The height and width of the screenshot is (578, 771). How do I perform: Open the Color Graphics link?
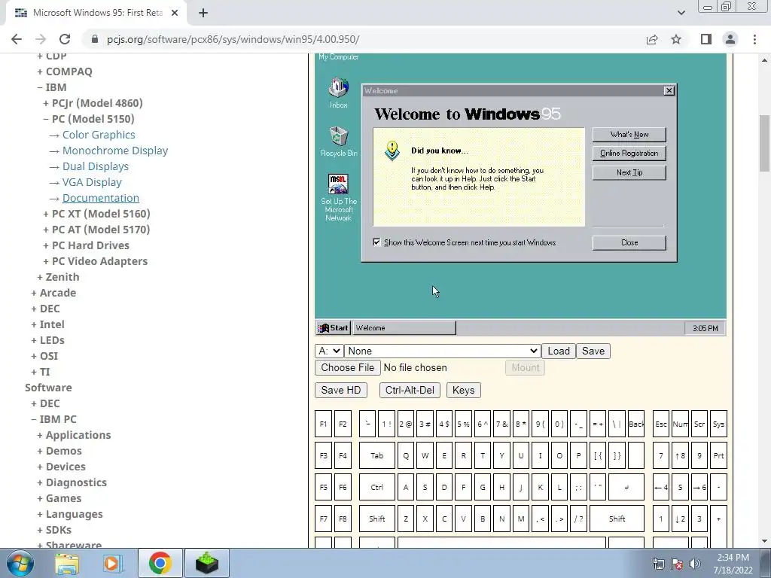[x=99, y=135]
